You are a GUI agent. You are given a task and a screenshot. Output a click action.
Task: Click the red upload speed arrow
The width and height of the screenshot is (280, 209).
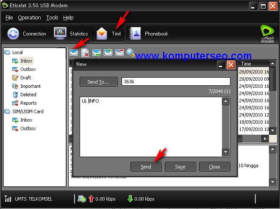(x=91, y=199)
